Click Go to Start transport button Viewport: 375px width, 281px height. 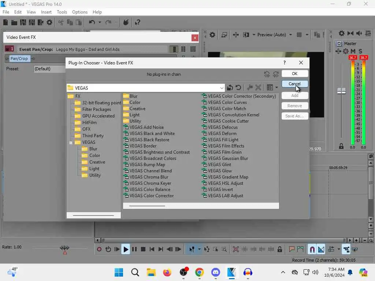[152, 250]
